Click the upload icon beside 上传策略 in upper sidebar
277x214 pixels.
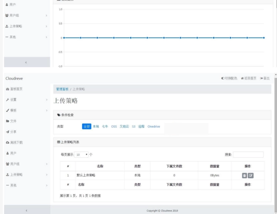(7, 26)
